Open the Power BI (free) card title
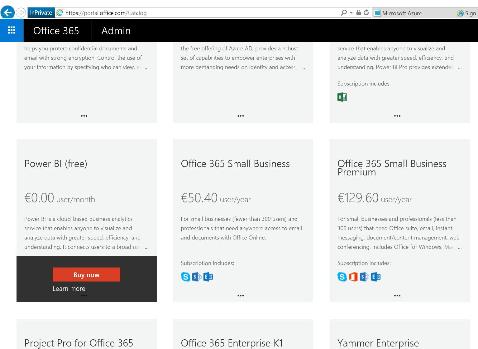Image resolution: width=478 pixels, height=349 pixels. click(x=56, y=164)
